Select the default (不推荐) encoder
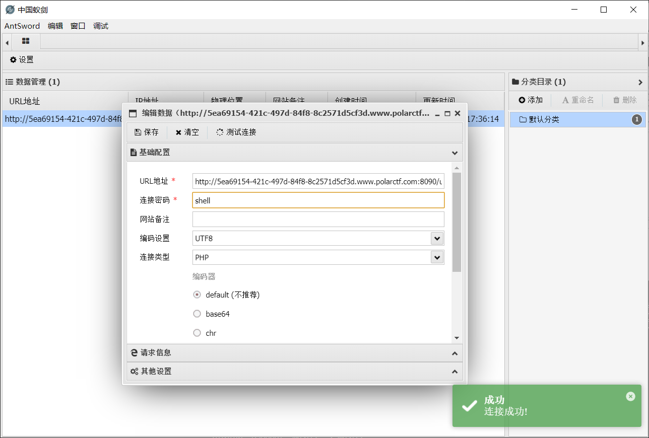 pos(197,295)
